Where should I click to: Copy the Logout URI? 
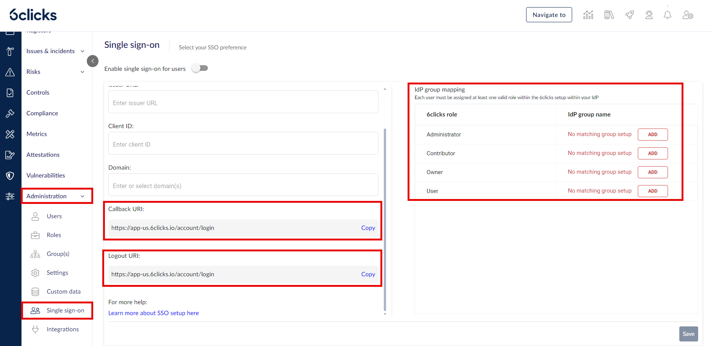[x=368, y=274]
